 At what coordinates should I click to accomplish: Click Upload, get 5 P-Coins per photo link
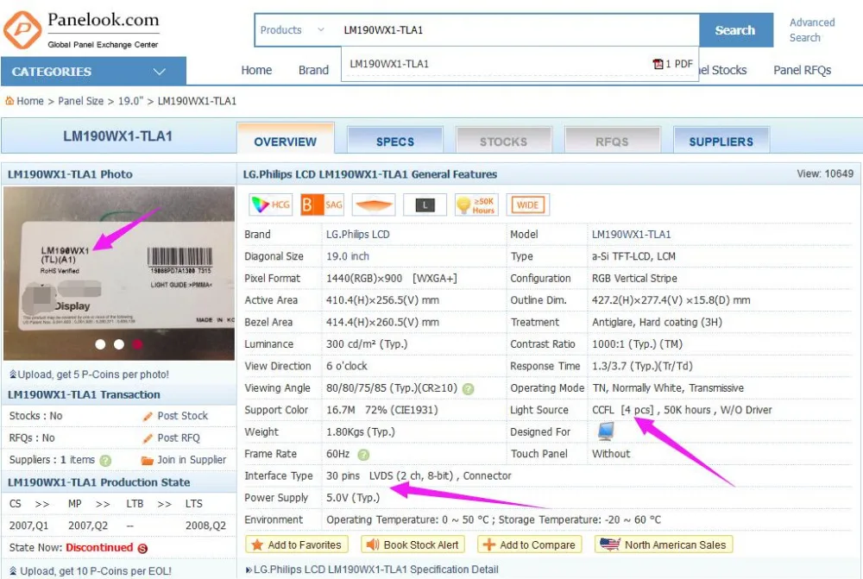[89, 374]
